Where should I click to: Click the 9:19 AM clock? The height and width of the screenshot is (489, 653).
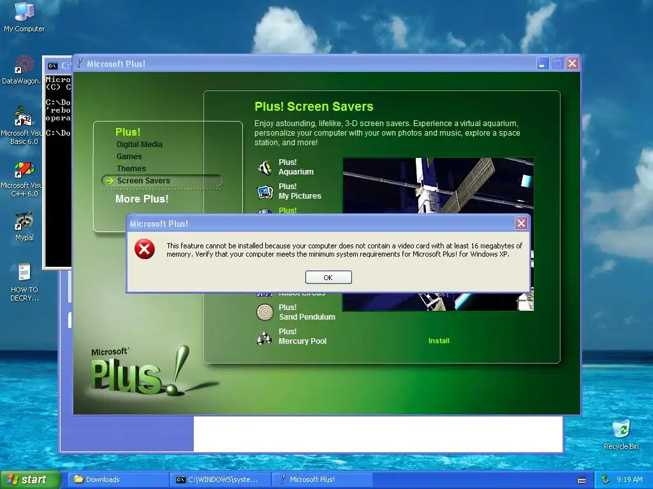[629, 479]
